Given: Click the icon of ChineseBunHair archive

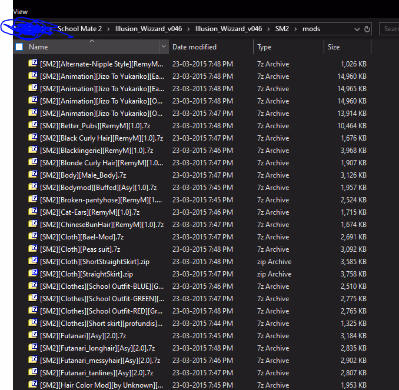Looking at the screenshot, I should (32, 224).
